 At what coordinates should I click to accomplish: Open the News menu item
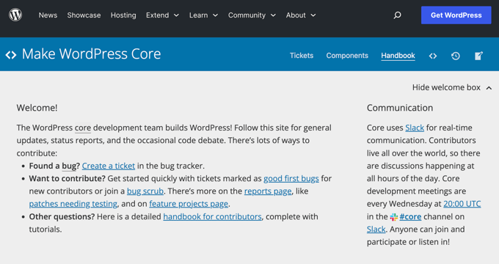tap(48, 15)
